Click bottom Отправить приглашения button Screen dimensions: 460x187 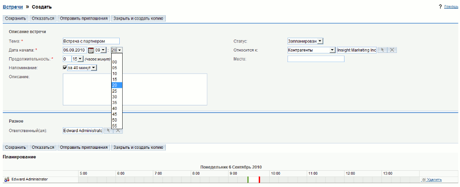[x=84, y=147]
